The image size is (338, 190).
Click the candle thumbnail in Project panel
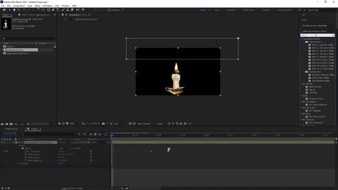point(6,24)
